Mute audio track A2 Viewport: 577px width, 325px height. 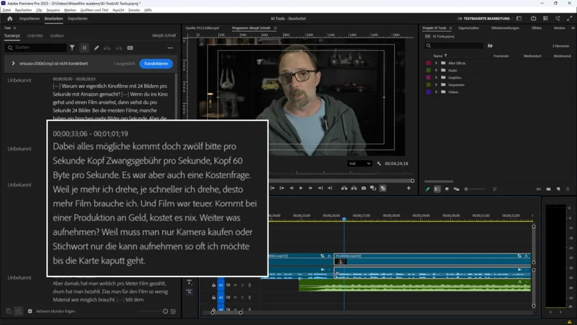point(236,285)
